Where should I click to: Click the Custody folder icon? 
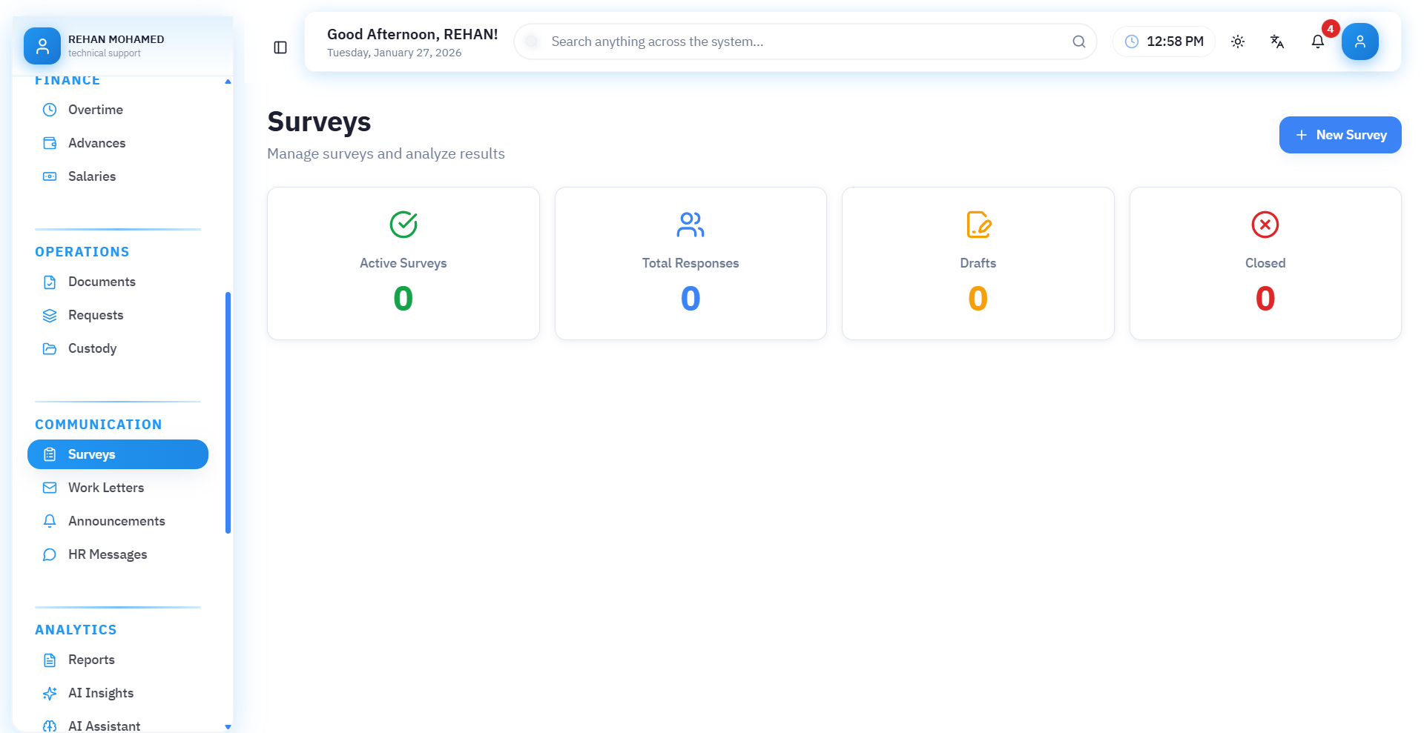[50, 348]
